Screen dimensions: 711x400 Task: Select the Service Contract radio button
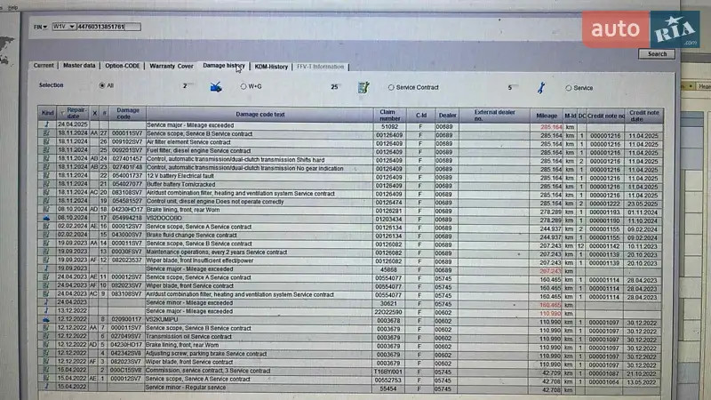click(x=391, y=87)
